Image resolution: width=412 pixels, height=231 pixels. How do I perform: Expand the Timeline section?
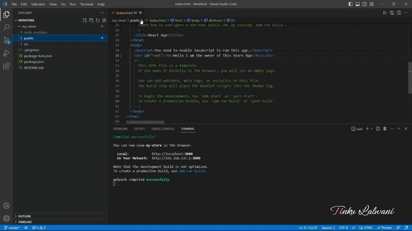click(x=61, y=222)
